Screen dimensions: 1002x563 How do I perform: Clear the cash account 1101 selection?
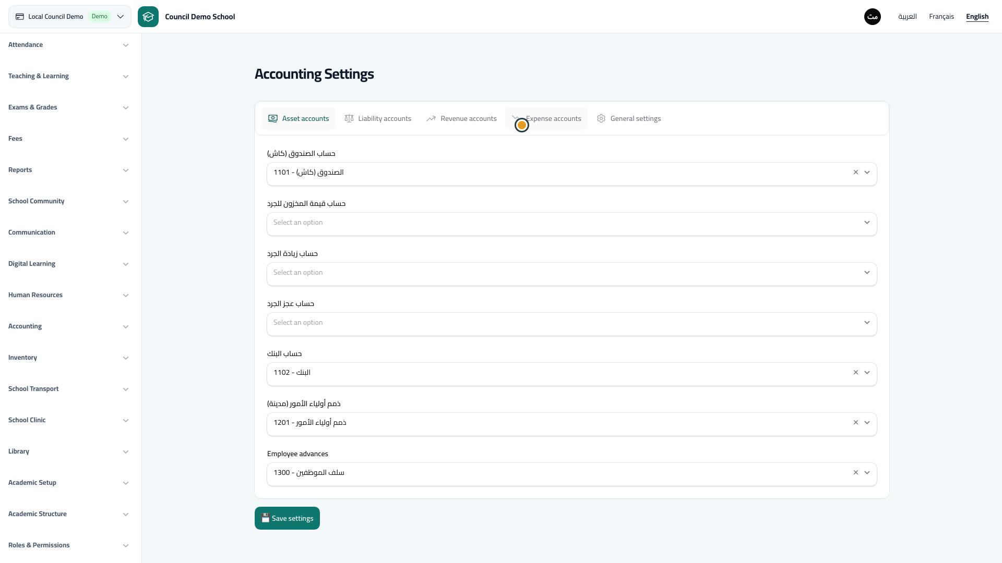point(856,172)
